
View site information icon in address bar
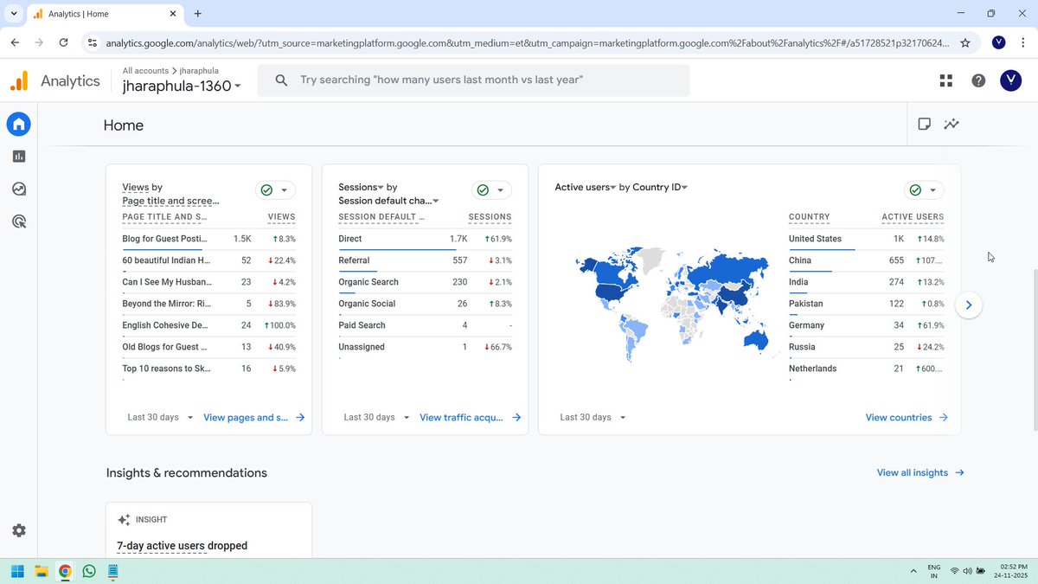coord(93,42)
